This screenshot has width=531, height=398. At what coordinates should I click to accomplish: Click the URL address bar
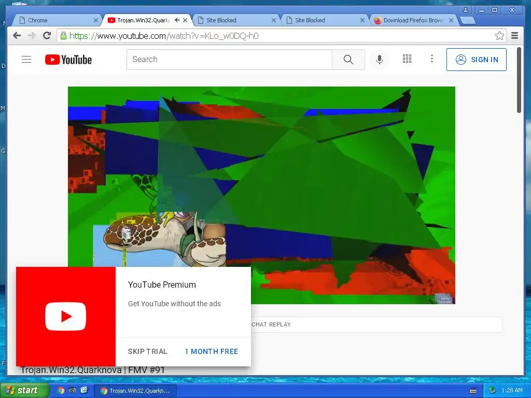pos(281,36)
